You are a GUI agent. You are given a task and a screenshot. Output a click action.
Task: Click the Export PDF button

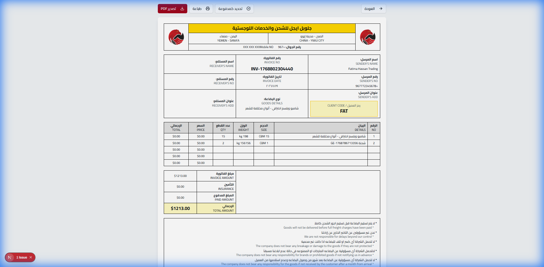pyautogui.click(x=172, y=9)
